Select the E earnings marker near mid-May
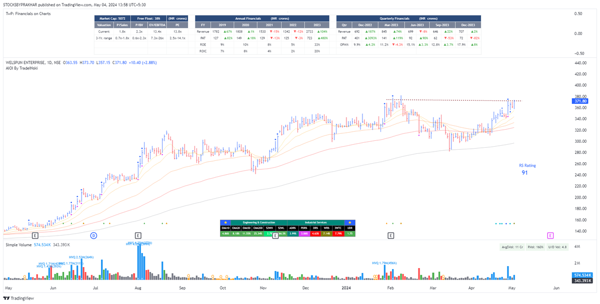600x304 pixels. tap(34, 235)
